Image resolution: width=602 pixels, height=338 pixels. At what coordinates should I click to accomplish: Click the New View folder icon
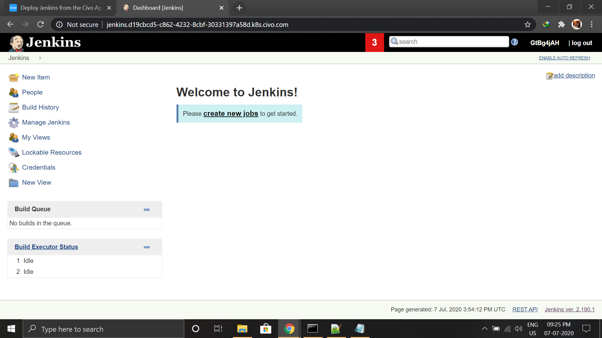coord(13,183)
